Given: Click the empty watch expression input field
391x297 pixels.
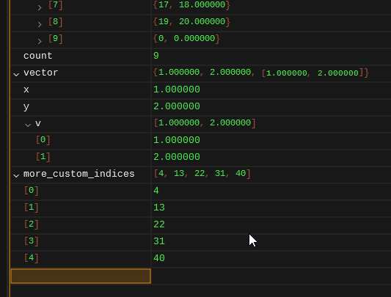Looking at the screenshot, I should click(x=81, y=276).
